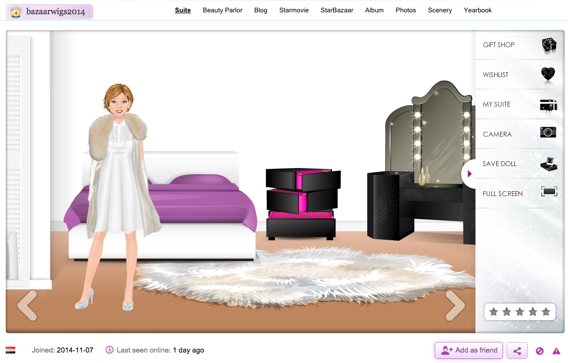Click the bazaarwigs2014 username badge

coord(49,11)
